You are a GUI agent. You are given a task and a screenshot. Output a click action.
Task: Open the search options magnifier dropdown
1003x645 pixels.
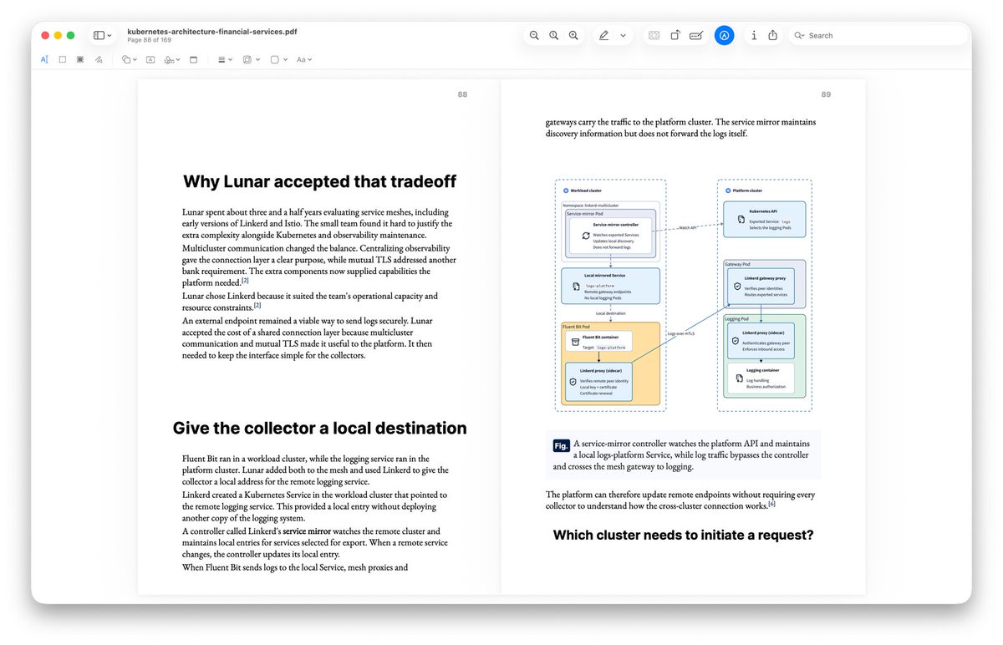tap(800, 35)
